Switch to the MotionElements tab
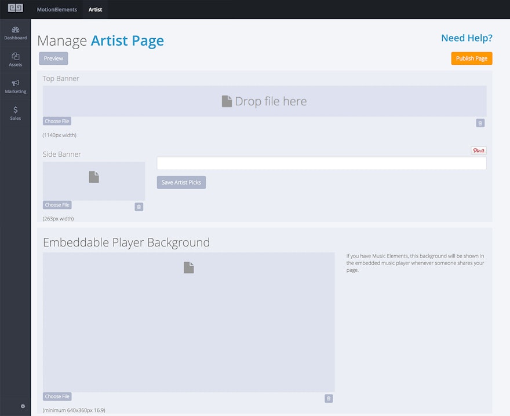The height and width of the screenshot is (416, 510). 57,9
